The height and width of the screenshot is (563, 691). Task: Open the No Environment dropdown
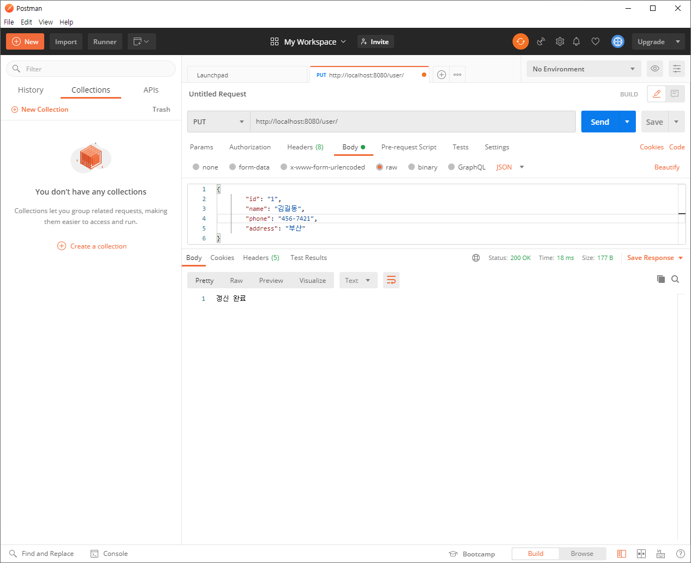coord(583,69)
